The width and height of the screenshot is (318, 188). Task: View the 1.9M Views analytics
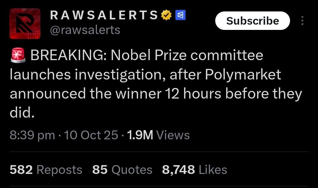click(158, 135)
